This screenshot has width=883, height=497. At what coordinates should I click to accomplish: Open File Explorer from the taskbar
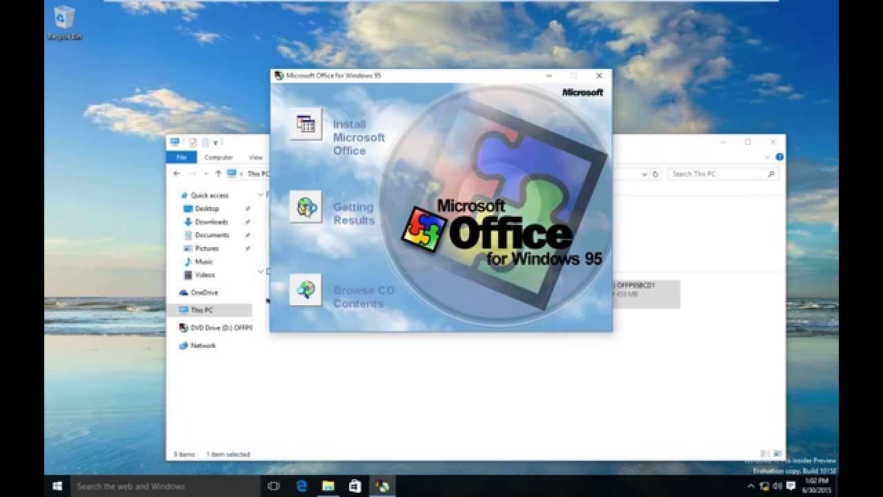tap(328, 486)
